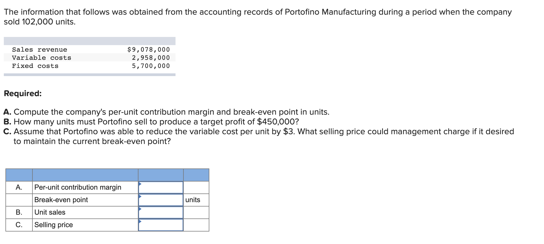Click the 'Per-unit contribution margin' label
544x244 pixels.
[x=78, y=187]
